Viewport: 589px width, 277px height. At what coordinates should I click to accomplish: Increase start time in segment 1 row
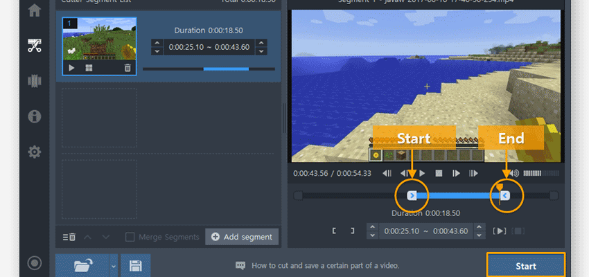point(157,43)
